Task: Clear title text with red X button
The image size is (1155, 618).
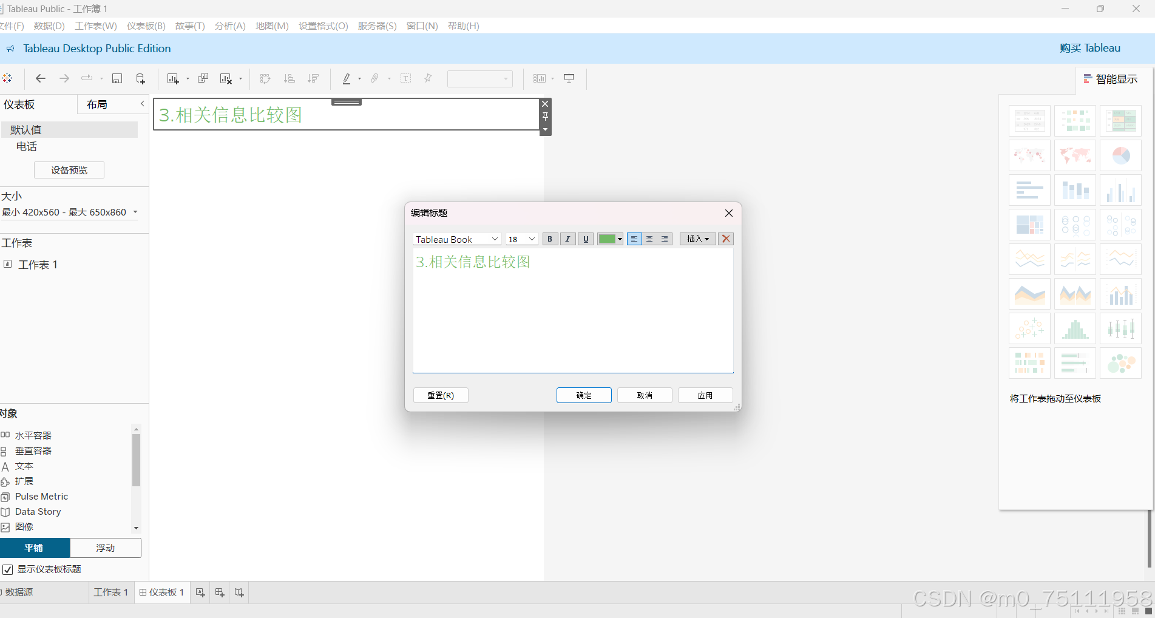Action: [726, 239]
